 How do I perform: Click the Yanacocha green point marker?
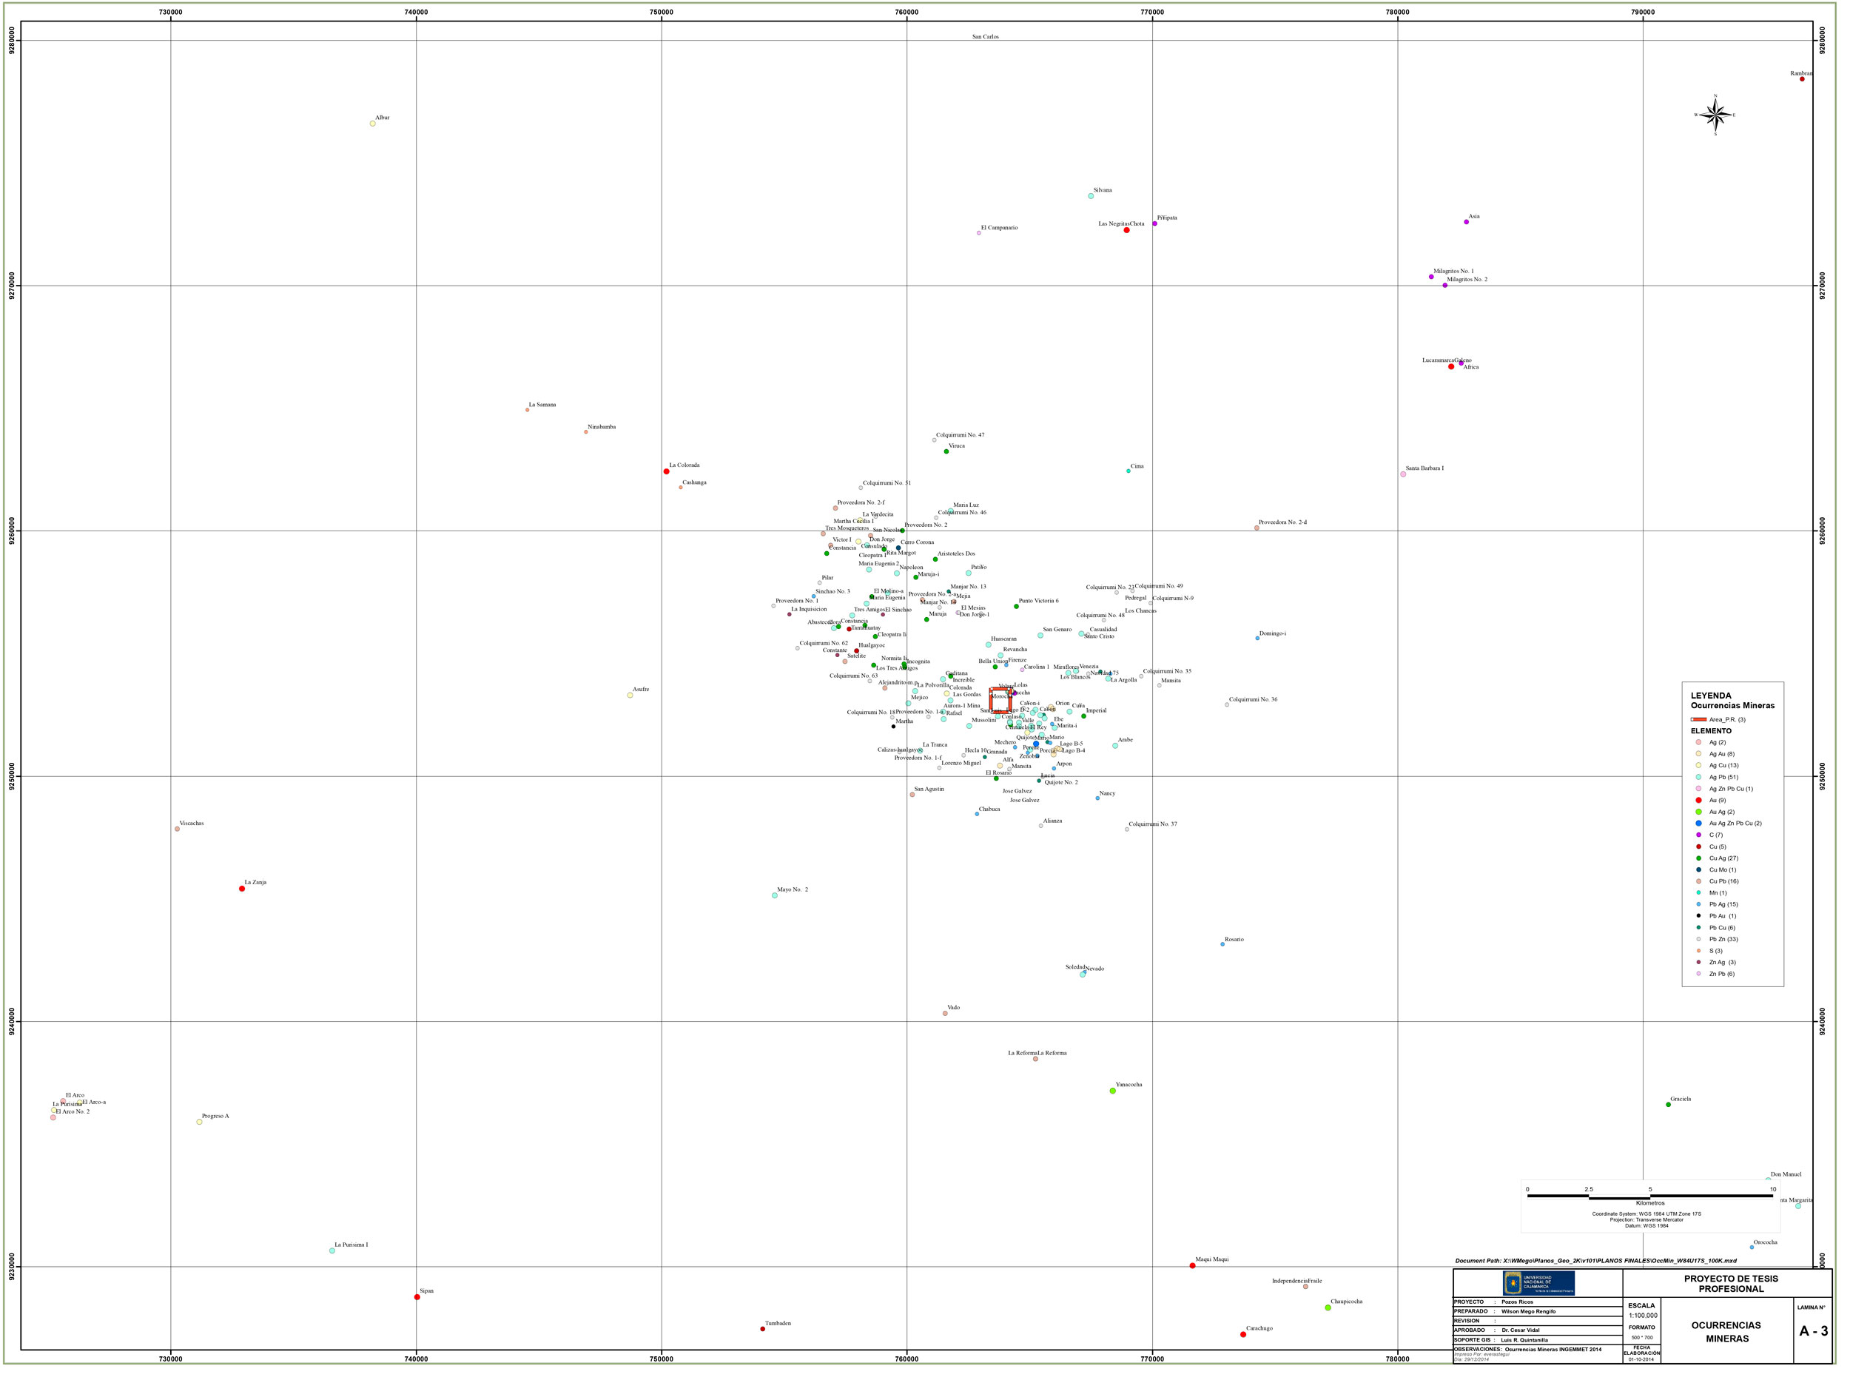coord(1112,1091)
